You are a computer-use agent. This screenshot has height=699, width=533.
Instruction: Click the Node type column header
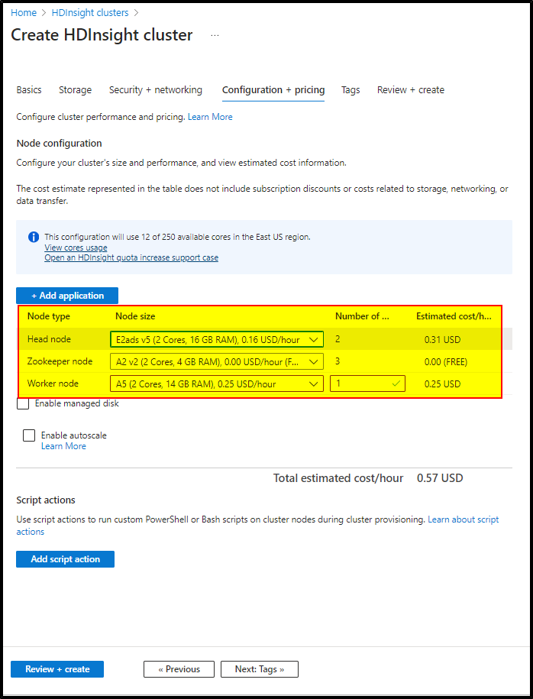point(49,316)
